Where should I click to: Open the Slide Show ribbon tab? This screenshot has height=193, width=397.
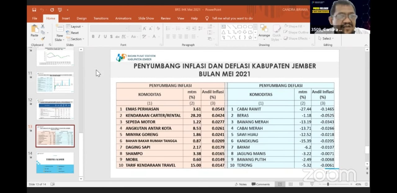pyautogui.click(x=146, y=18)
